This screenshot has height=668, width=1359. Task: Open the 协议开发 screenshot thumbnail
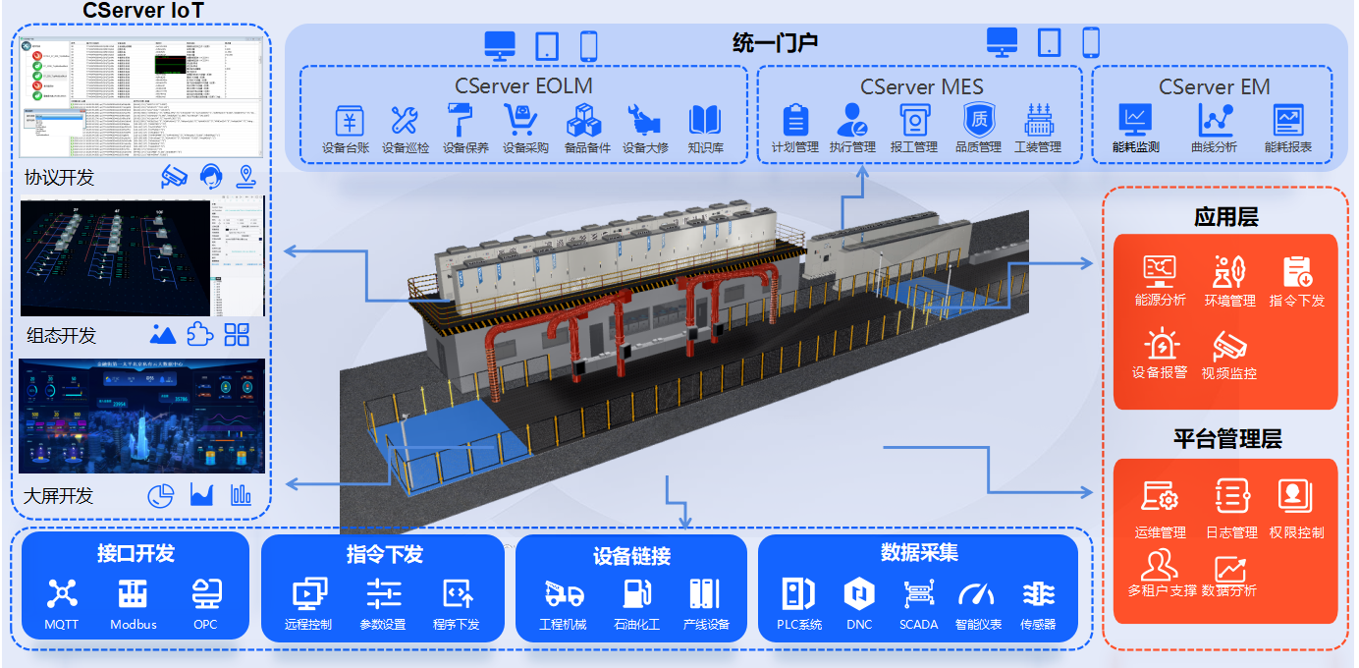pos(142,98)
